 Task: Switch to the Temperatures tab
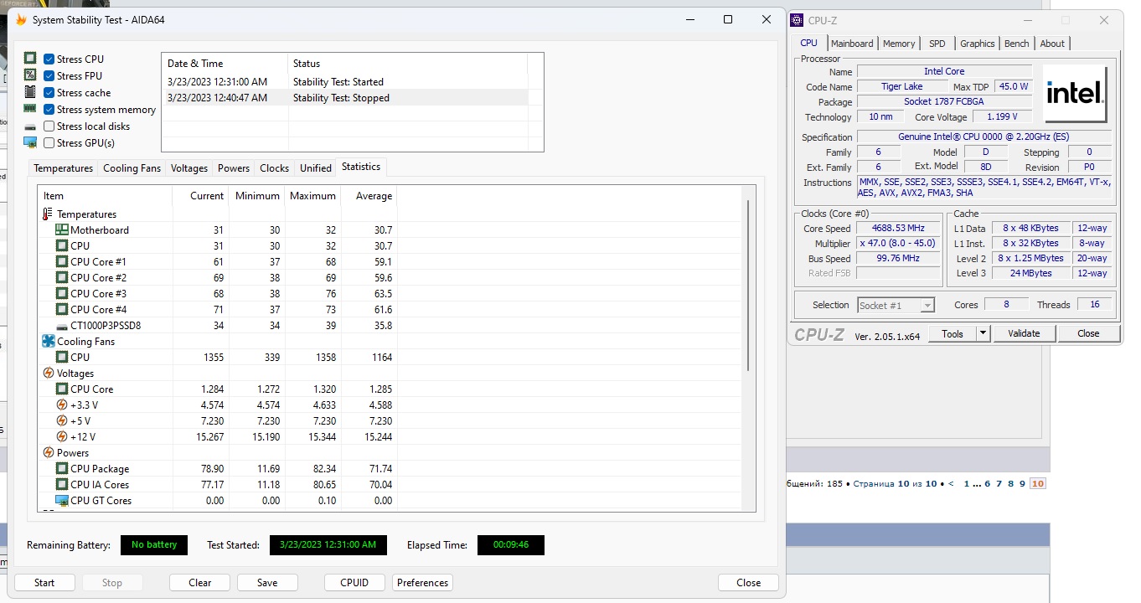64,168
